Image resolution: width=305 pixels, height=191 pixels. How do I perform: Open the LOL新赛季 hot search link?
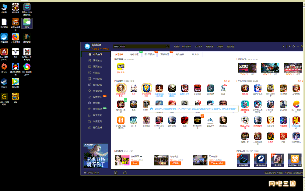coord(187,47)
